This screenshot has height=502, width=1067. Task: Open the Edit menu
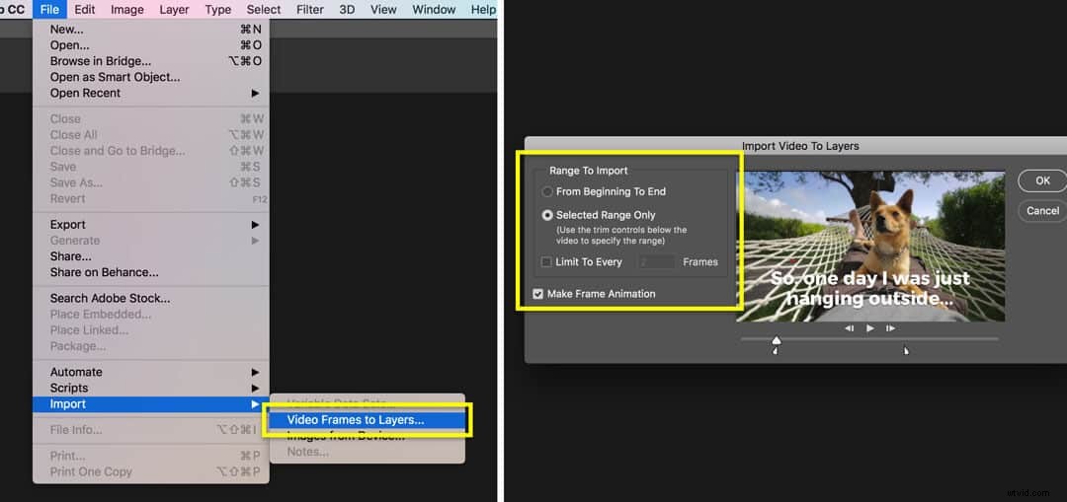click(84, 10)
